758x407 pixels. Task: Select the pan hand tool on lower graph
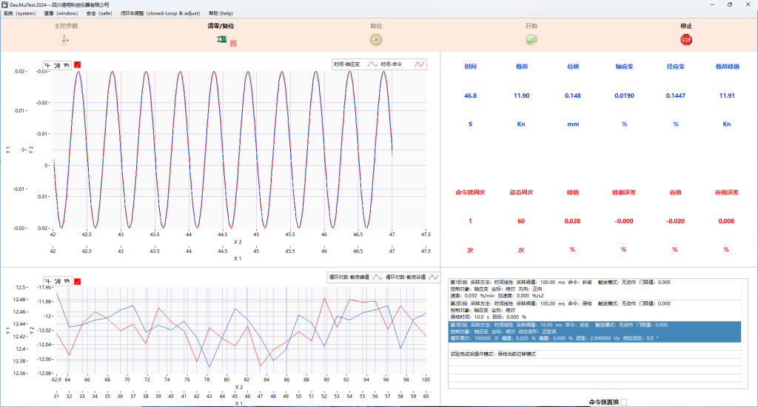point(67,281)
